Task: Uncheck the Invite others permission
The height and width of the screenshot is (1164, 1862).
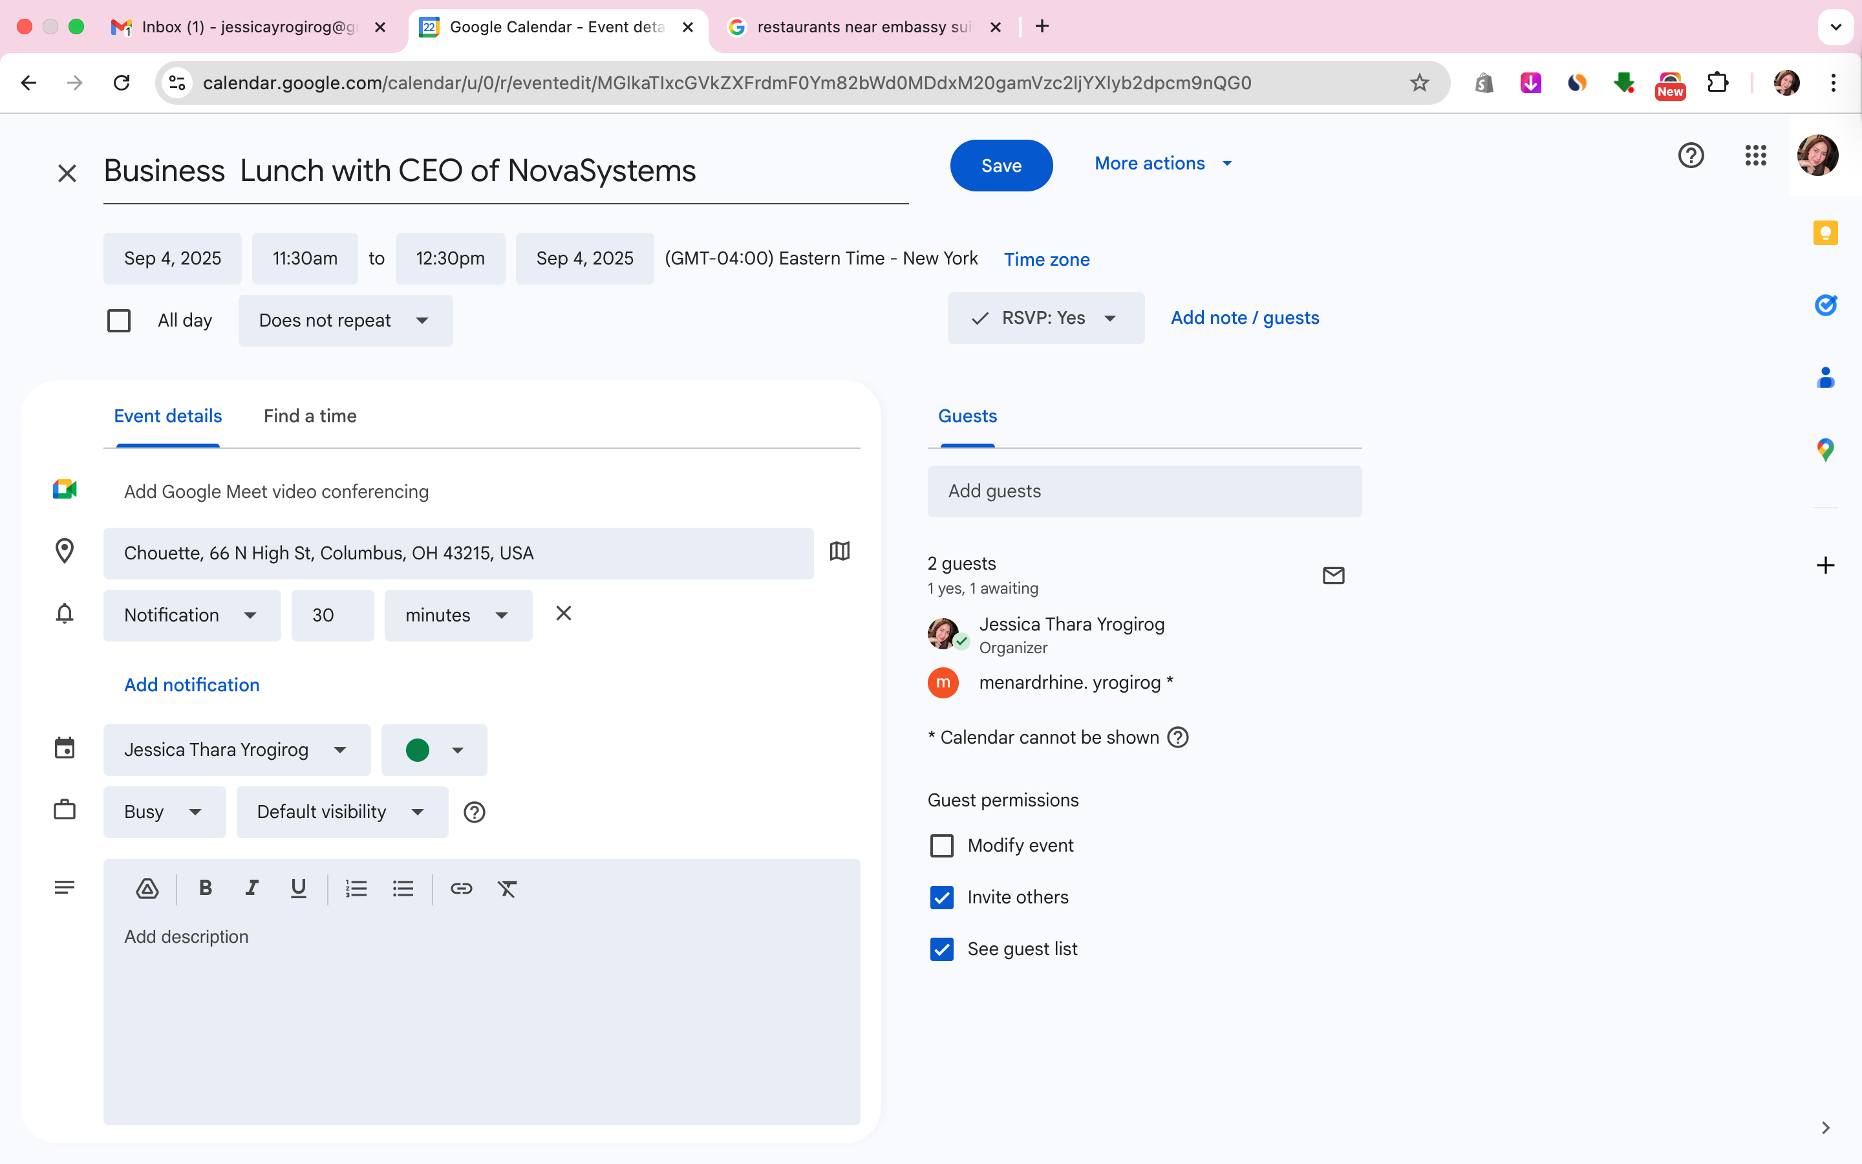Action: (942, 897)
